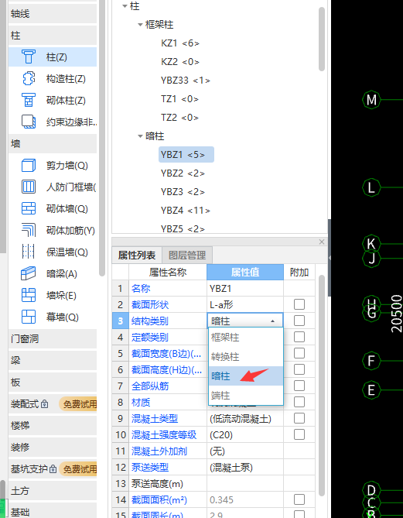Tick the 附加 checkbox for 全部纵筋

click(x=299, y=386)
